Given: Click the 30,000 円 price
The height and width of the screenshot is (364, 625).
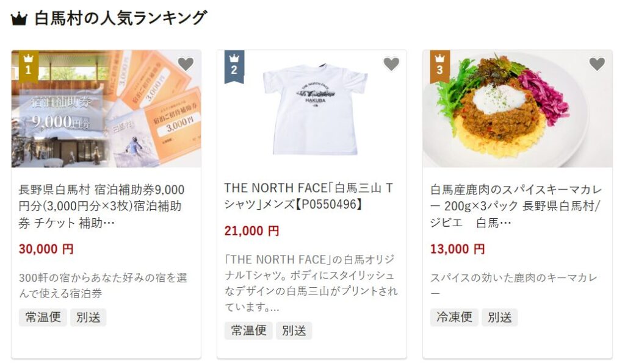Looking at the screenshot, I should coord(46,249).
